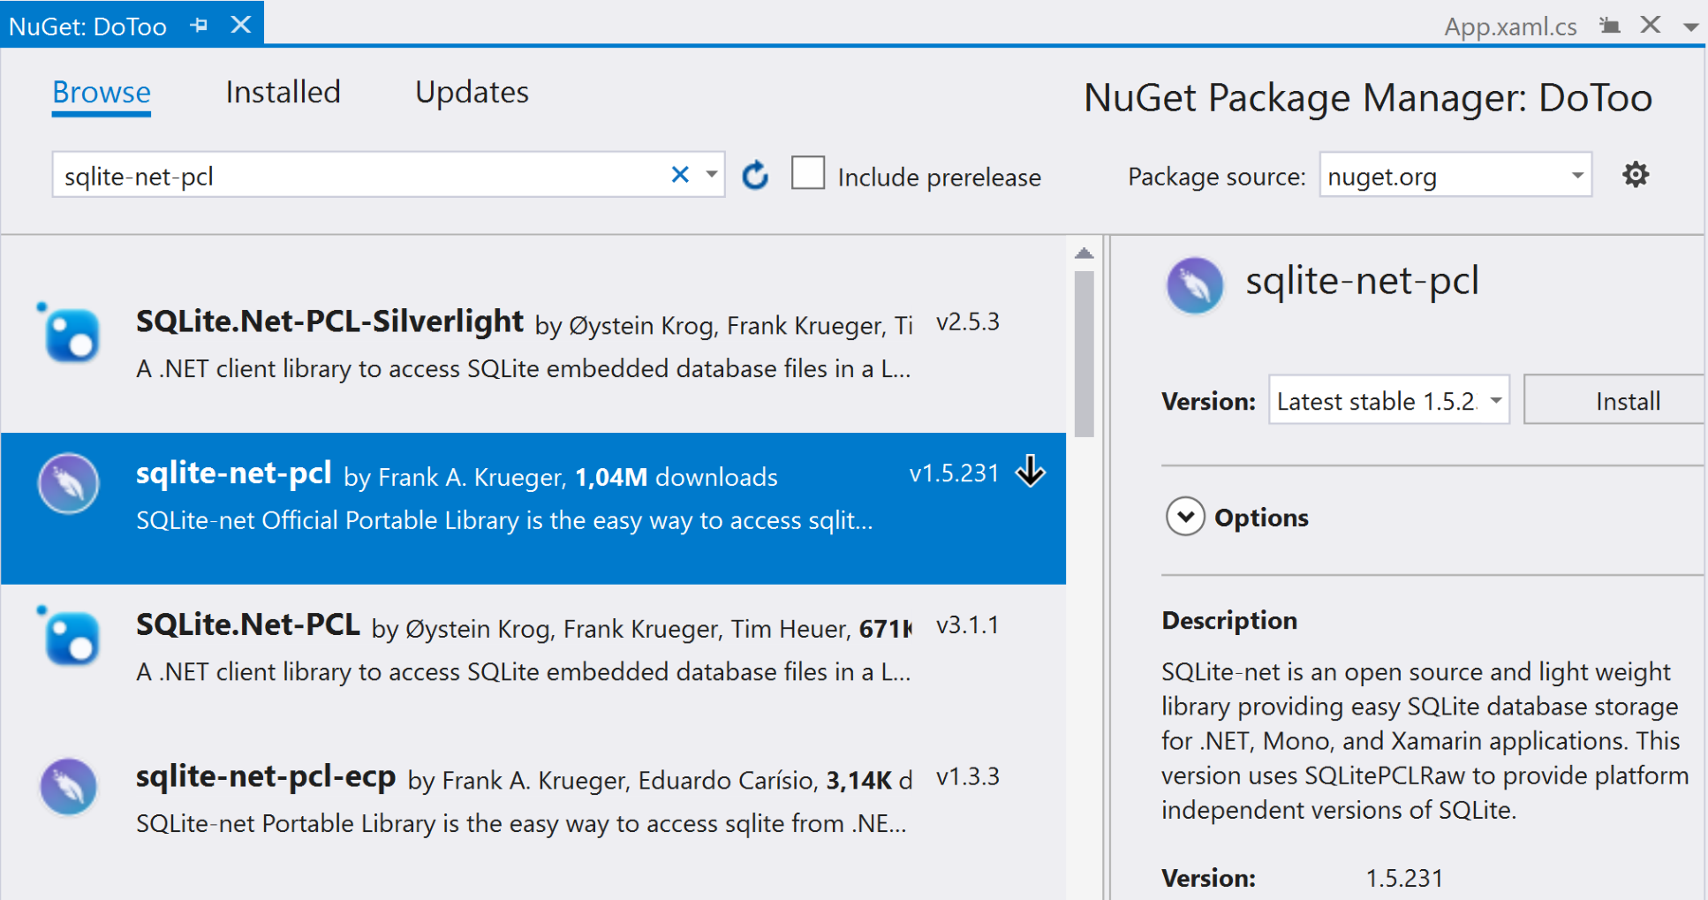Install the sqlite-net-pcl package

pos(1616,400)
